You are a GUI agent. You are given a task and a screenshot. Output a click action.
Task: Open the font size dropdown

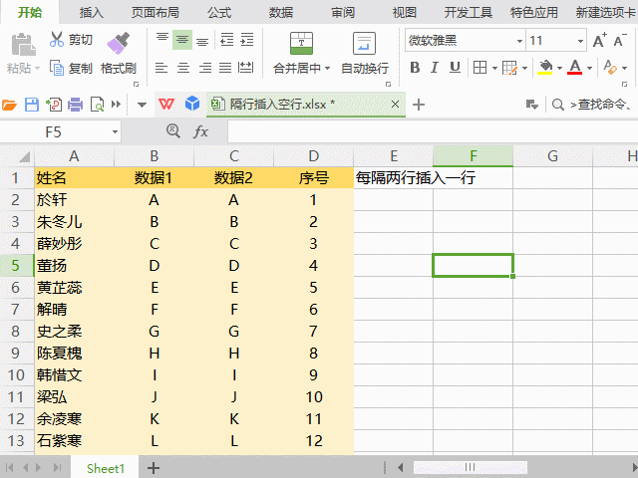[x=580, y=41]
